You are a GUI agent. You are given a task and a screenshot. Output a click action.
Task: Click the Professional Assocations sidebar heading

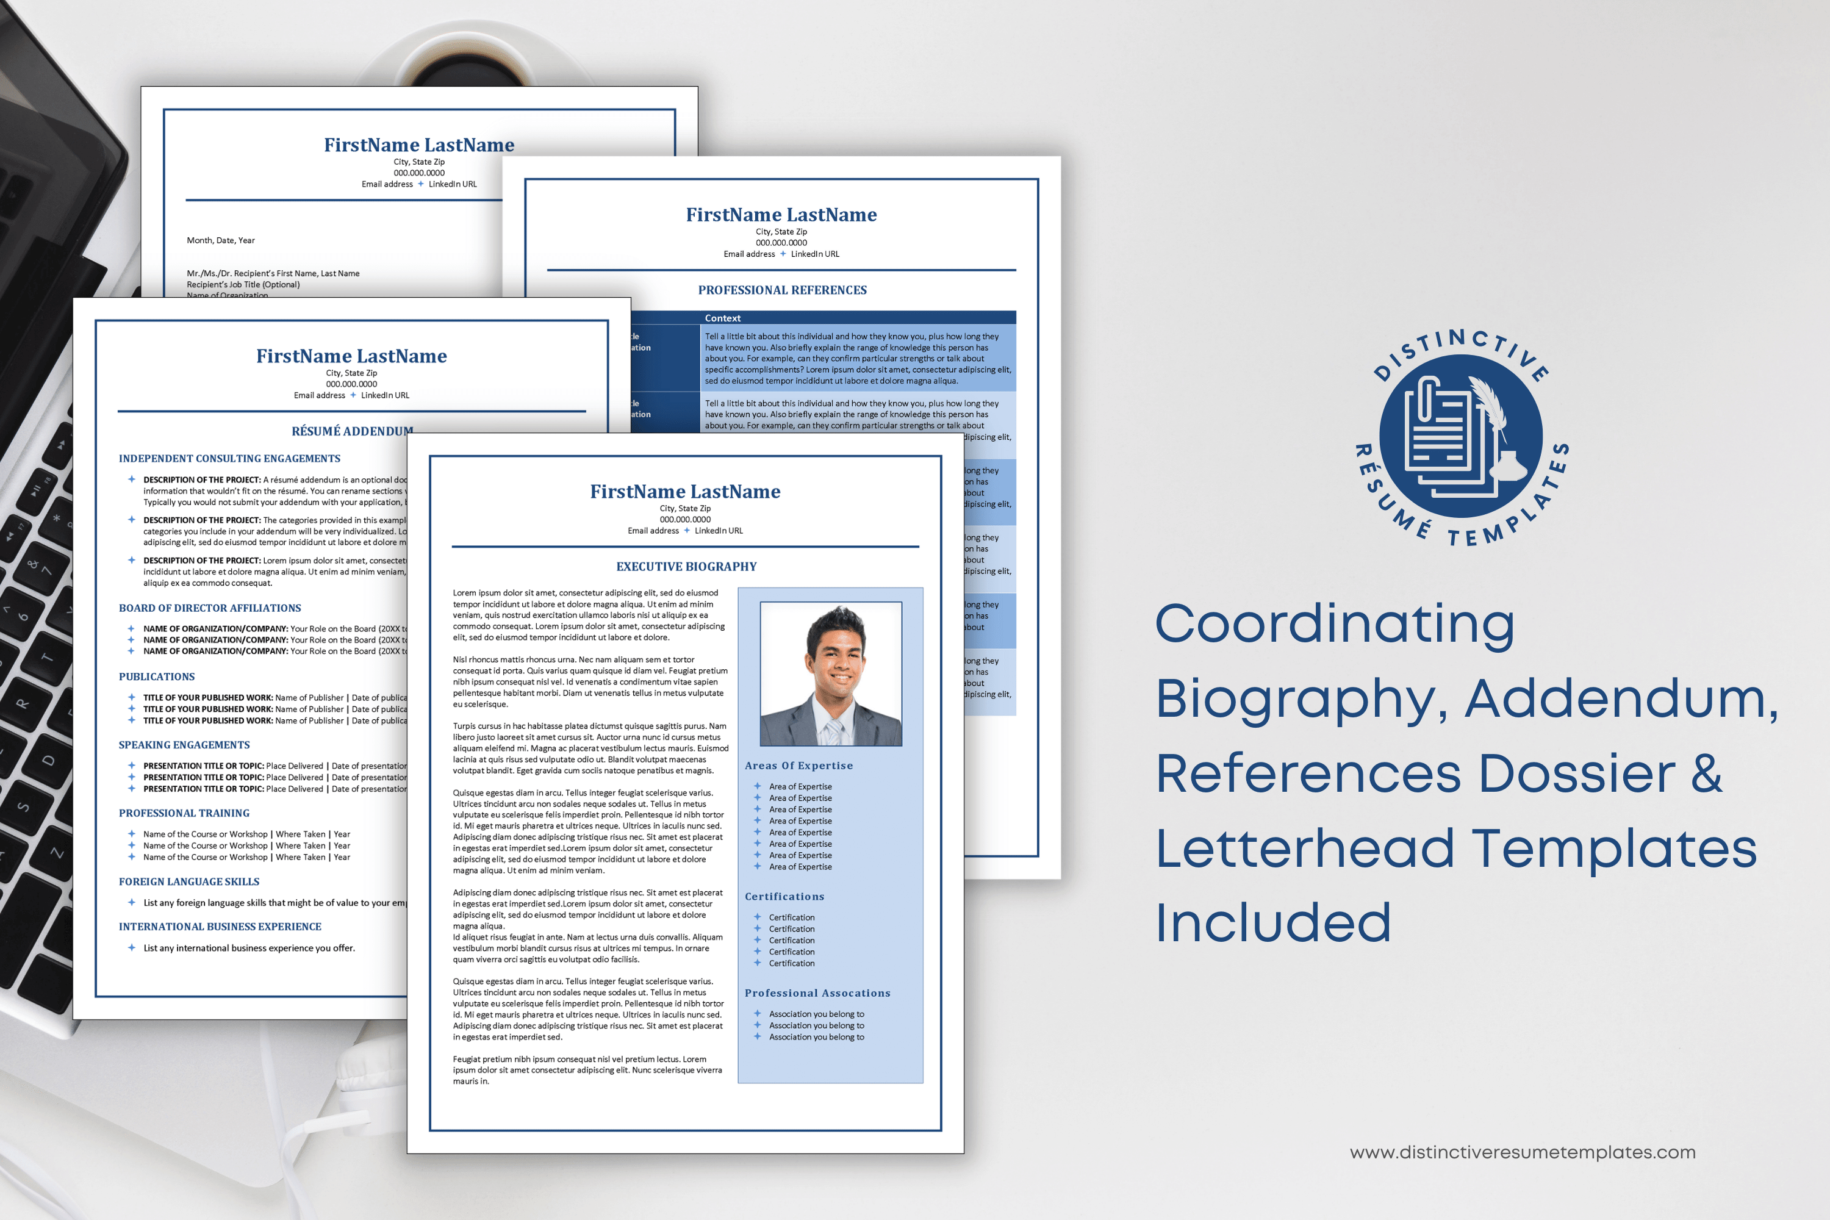pyautogui.click(x=817, y=993)
